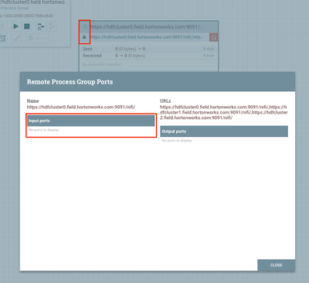Close the Remote Process Group Ports dialog

pos(276,265)
